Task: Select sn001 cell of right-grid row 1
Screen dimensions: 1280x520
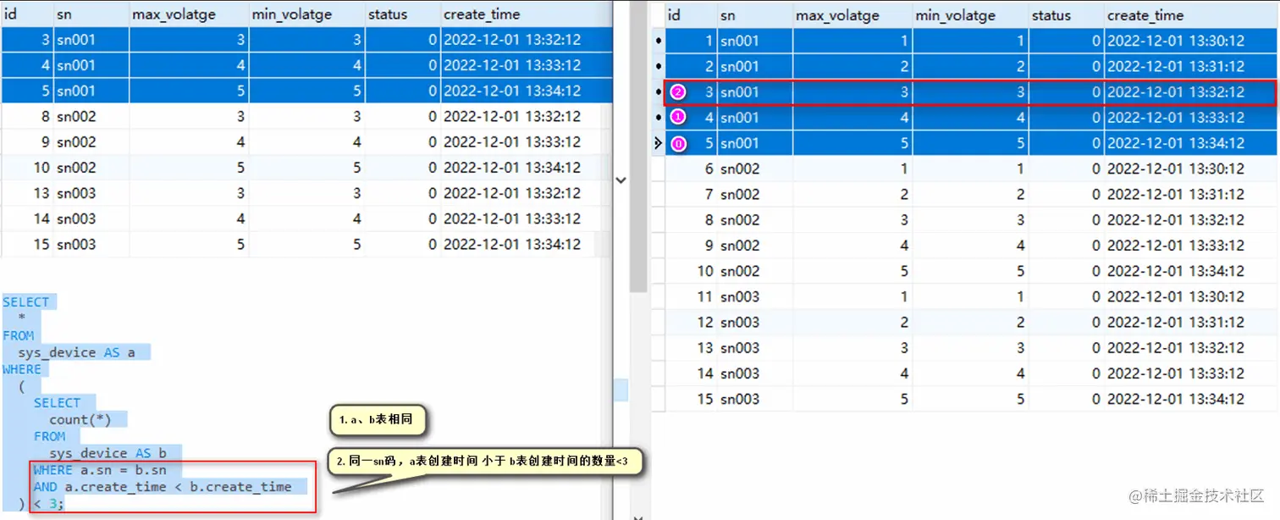Action: point(754,41)
